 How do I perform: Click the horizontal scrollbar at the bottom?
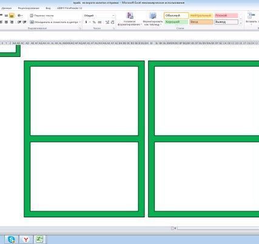pyautogui.click(x=218, y=228)
